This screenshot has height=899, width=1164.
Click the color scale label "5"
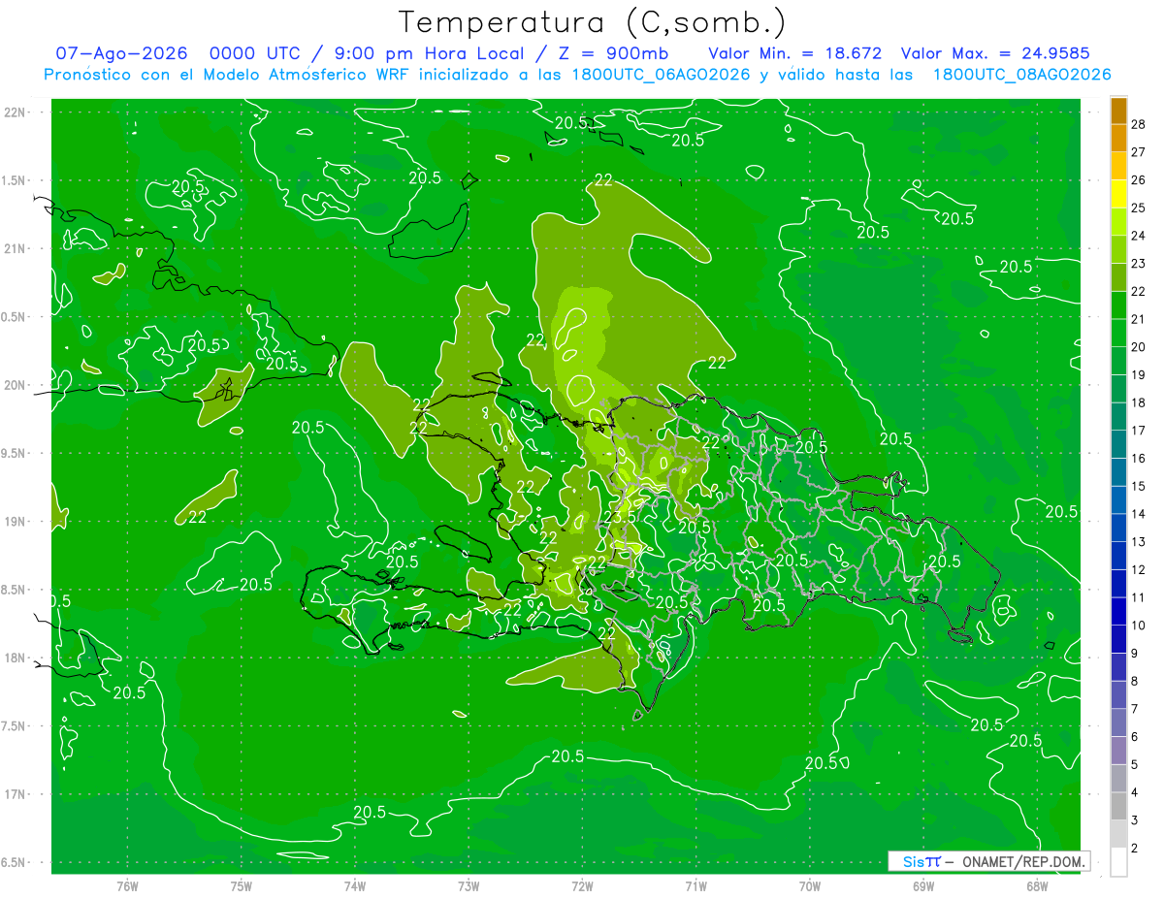pyautogui.click(x=1135, y=764)
